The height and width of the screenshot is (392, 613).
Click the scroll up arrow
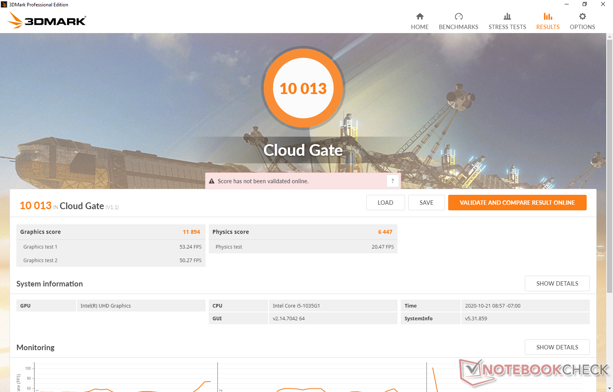(609, 37)
